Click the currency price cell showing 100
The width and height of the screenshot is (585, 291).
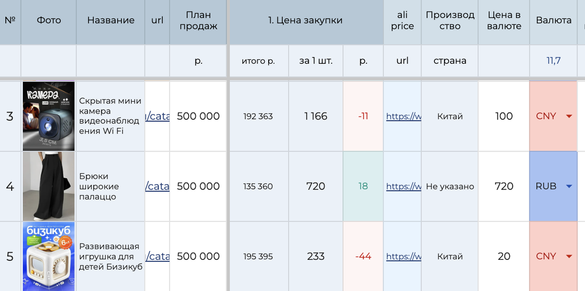coord(504,116)
